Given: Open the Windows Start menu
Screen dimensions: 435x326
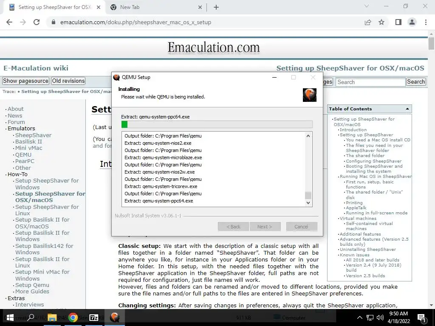Looking at the screenshot, I should pos(10,318).
